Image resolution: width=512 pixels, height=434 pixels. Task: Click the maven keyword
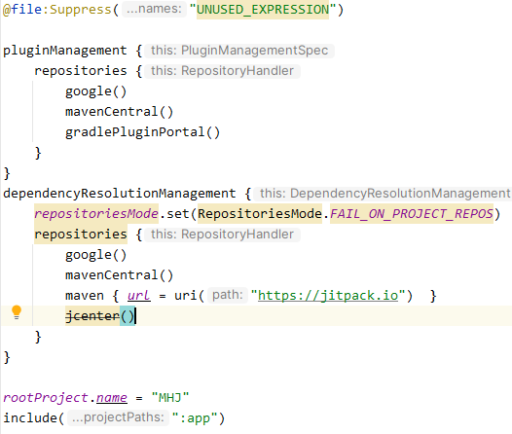85,296
